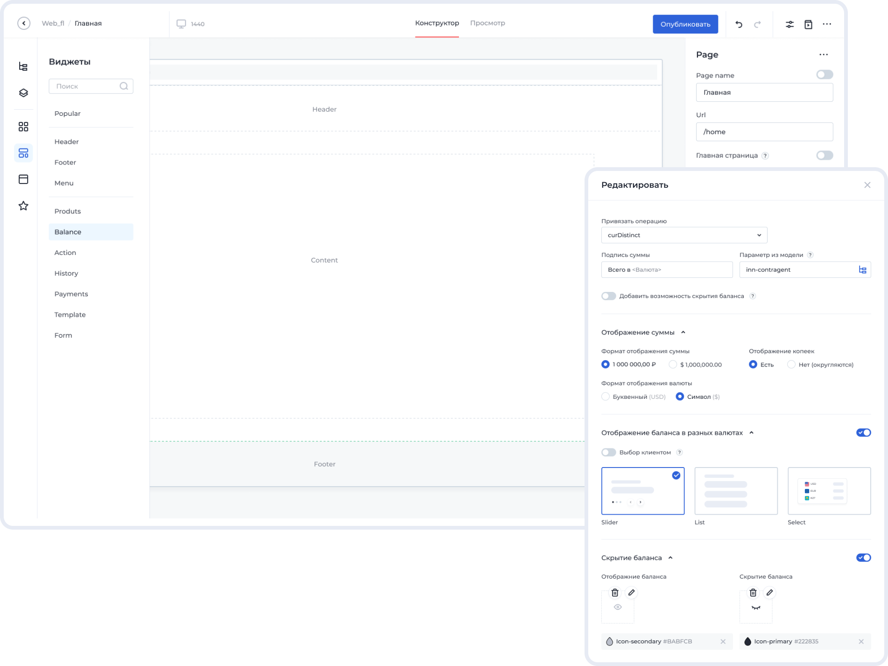Collapse the Скрытие баланса section
888x666 pixels.
click(670, 558)
